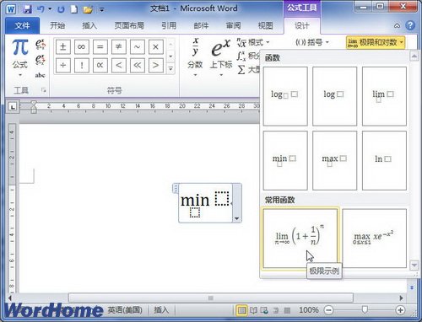Click the zoom slider handle
The width and height of the screenshot is (422, 322).
[x=365, y=310]
